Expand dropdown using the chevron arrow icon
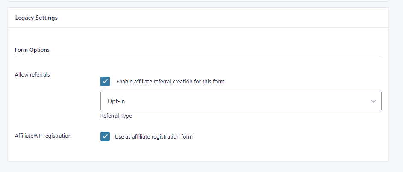Image resolution: width=403 pixels, height=172 pixels. coord(374,101)
